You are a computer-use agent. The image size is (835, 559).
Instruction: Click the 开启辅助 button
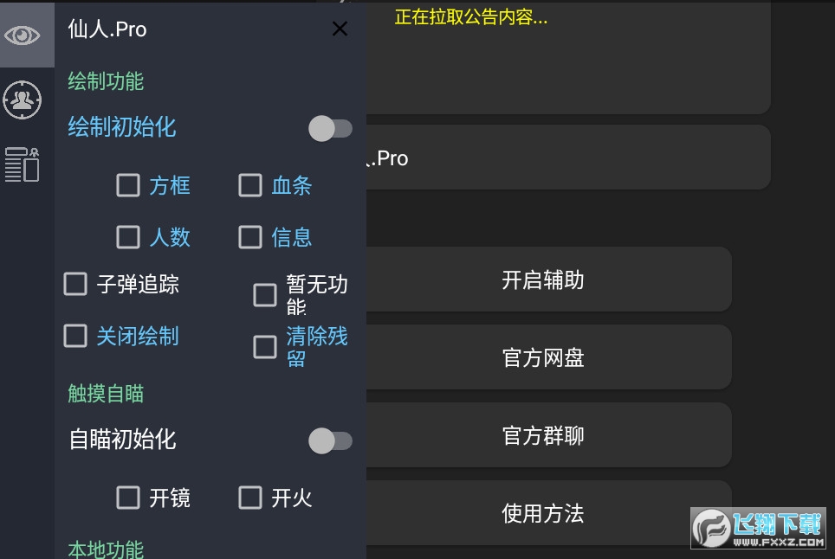point(548,279)
